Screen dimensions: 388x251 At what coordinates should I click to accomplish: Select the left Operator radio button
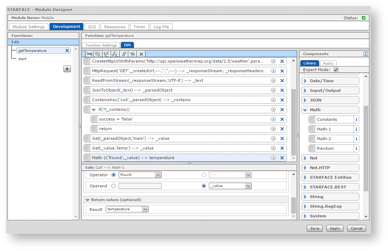[x=114, y=175]
